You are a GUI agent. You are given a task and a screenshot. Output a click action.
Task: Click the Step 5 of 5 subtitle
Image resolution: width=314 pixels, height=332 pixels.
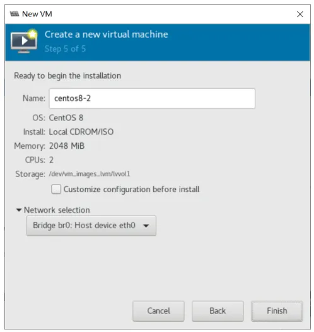click(65, 49)
